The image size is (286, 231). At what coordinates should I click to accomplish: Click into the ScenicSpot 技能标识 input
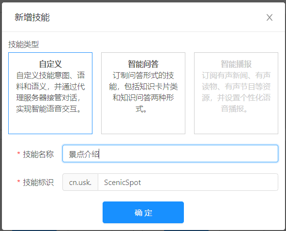[188, 182]
